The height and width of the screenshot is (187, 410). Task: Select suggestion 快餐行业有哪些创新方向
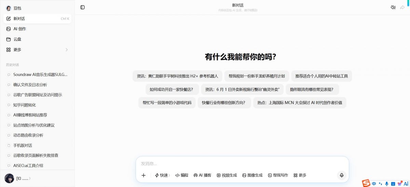click(224, 103)
